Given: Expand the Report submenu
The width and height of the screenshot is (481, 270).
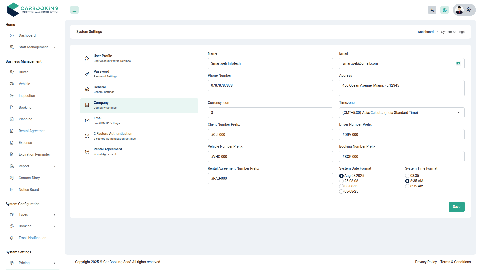Looking at the screenshot, I should tap(54, 166).
